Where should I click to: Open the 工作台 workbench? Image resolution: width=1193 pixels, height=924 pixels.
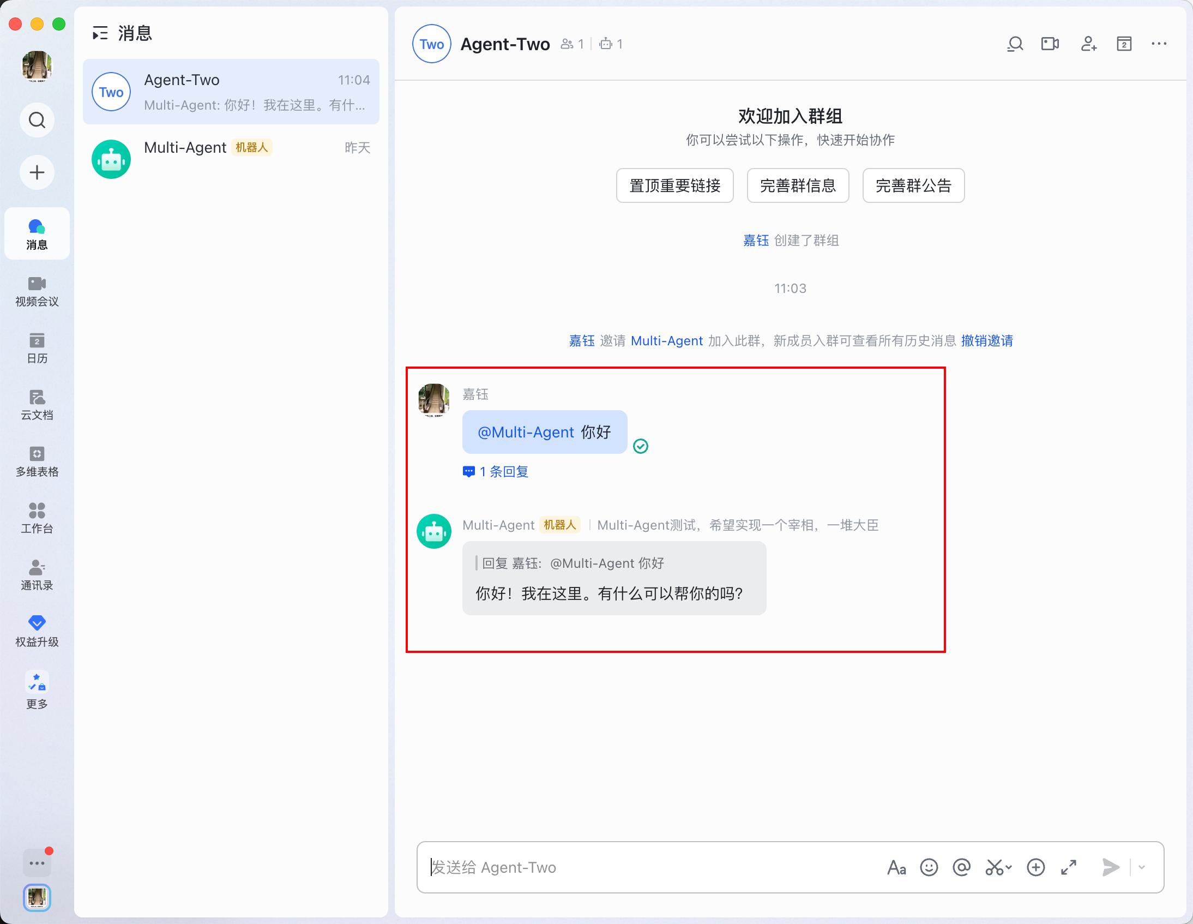pyautogui.click(x=37, y=519)
